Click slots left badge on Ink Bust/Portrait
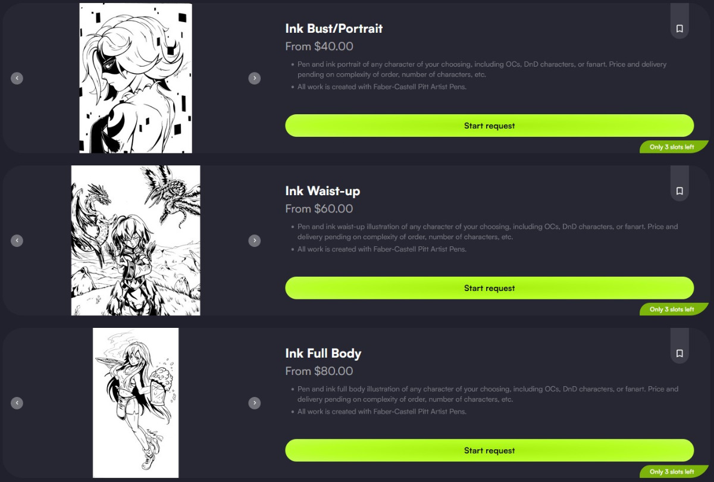This screenshot has height=482, width=714. [x=674, y=147]
